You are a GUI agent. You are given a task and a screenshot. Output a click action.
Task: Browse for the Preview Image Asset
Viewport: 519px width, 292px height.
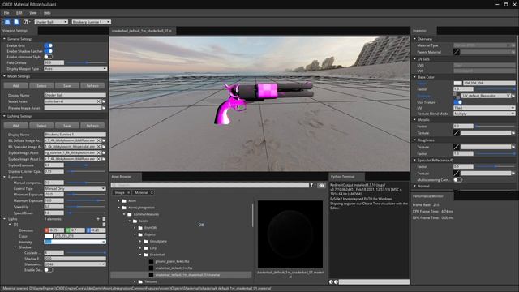pyautogui.click(x=104, y=108)
